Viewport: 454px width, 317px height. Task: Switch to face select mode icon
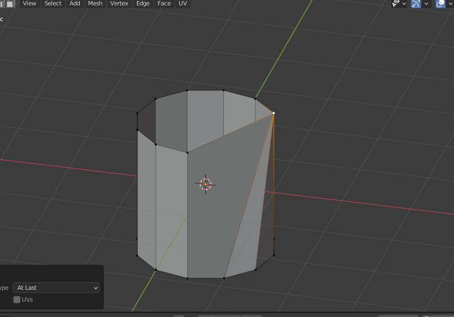pyautogui.click(x=10, y=3)
